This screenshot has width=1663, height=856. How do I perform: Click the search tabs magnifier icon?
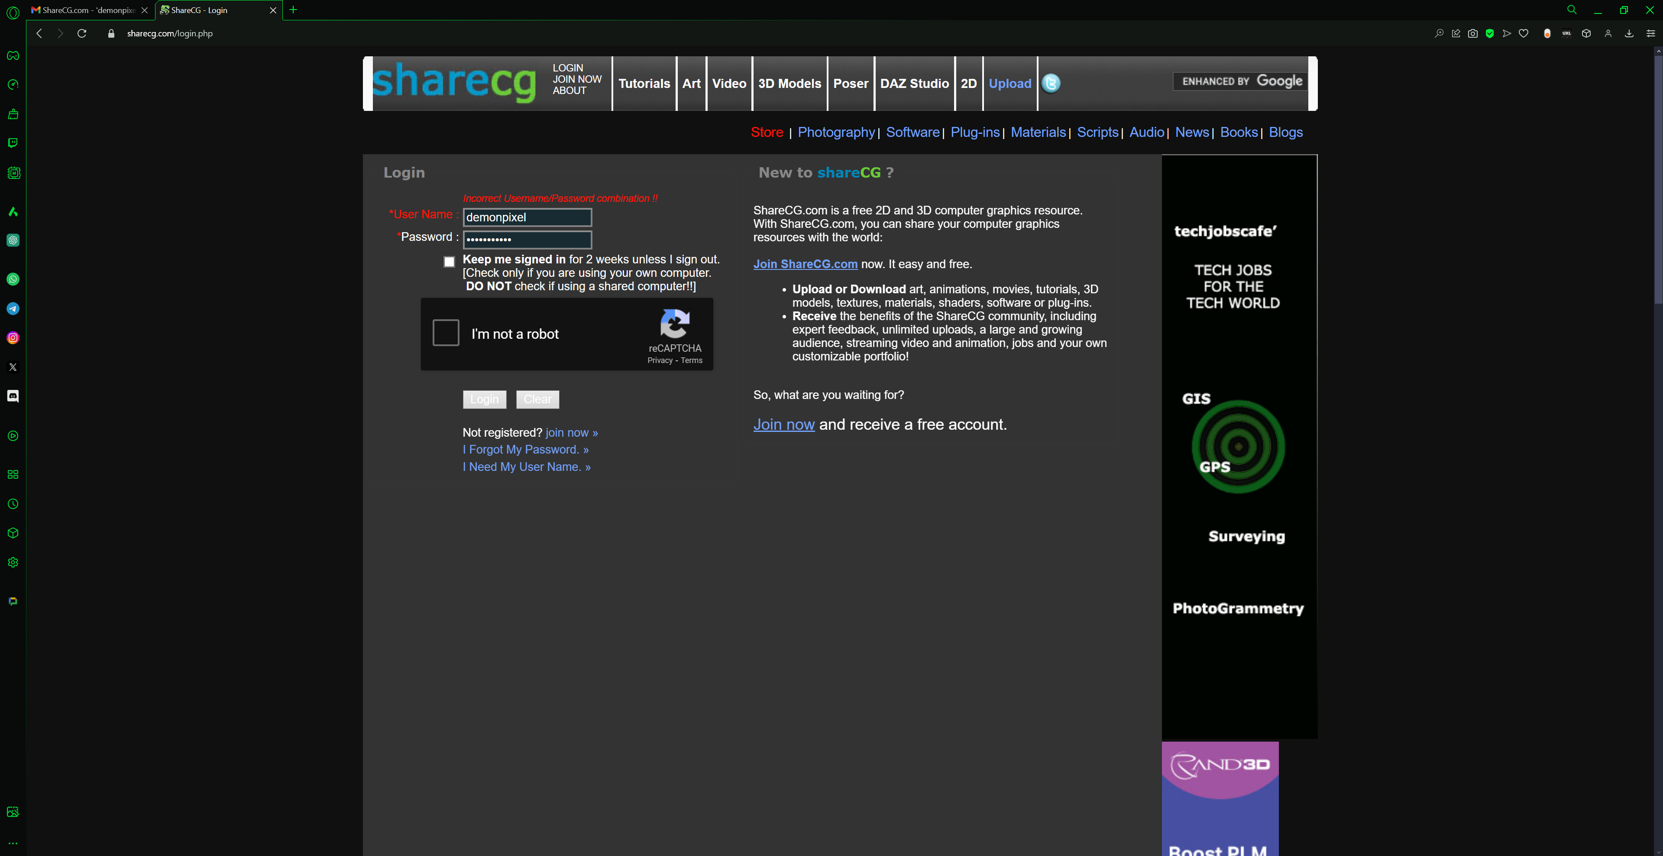pos(1571,10)
